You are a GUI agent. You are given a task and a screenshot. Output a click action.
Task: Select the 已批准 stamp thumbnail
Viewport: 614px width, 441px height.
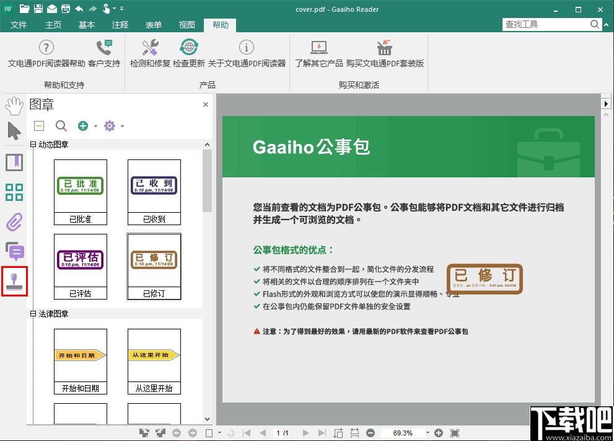(x=81, y=192)
